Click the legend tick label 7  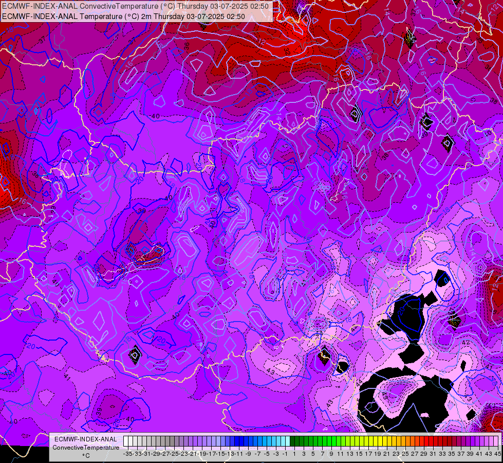click(322, 454)
